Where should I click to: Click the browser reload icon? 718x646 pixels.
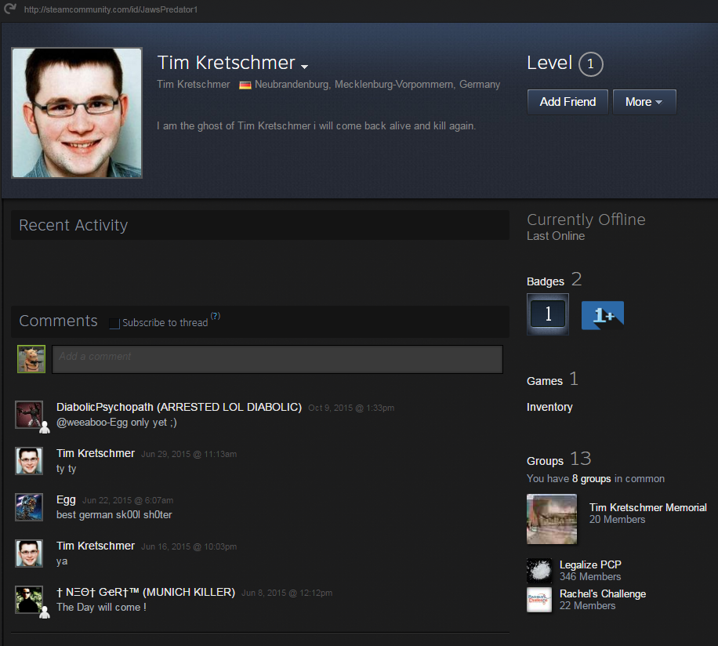click(9, 9)
